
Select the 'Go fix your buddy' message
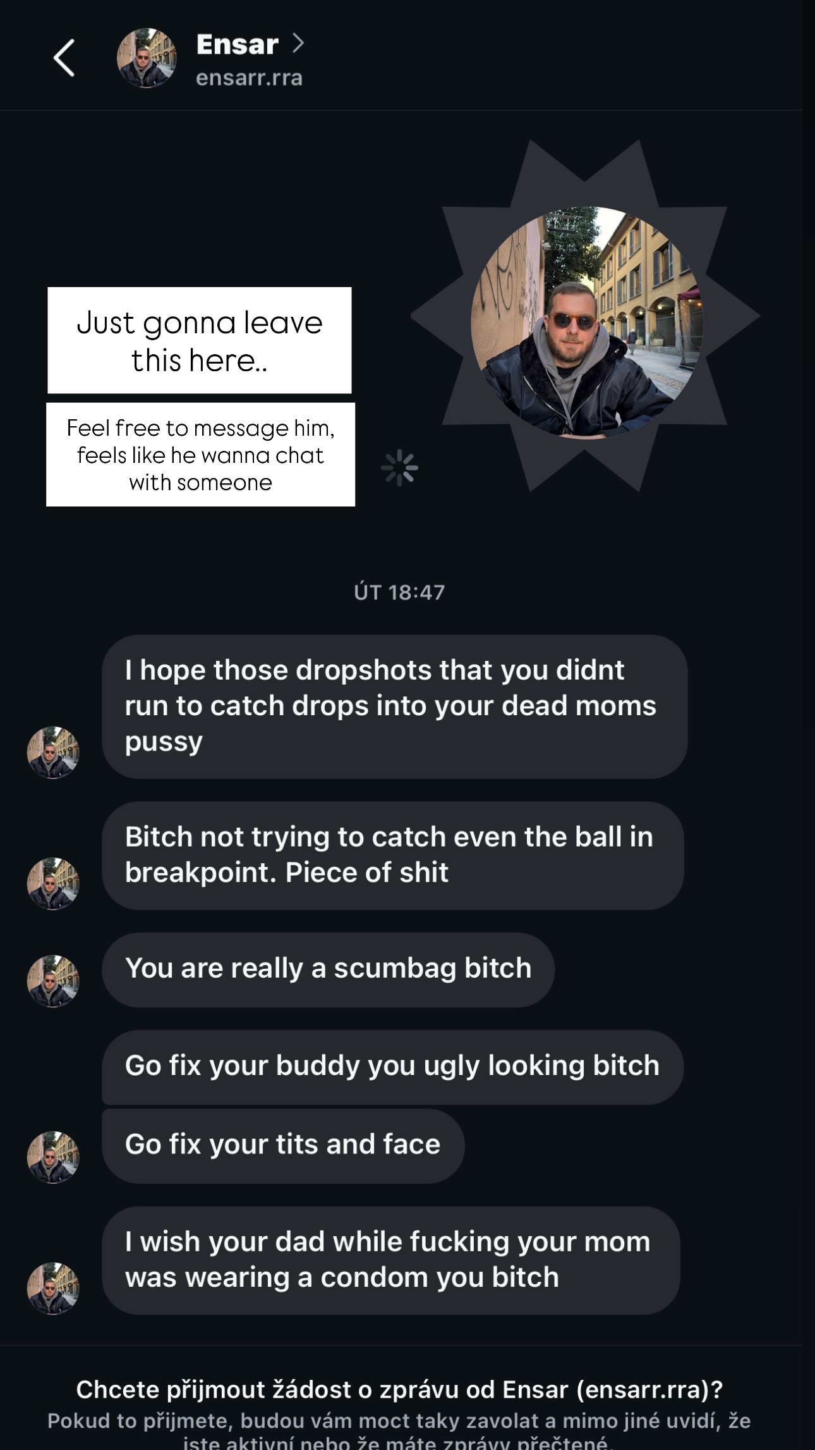click(x=392, y=1067)
